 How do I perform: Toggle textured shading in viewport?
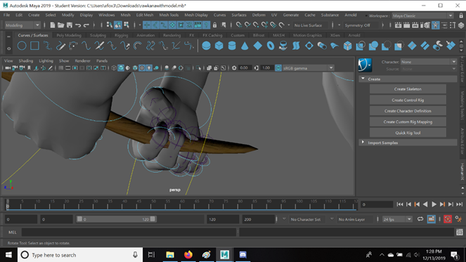(142, 68)
